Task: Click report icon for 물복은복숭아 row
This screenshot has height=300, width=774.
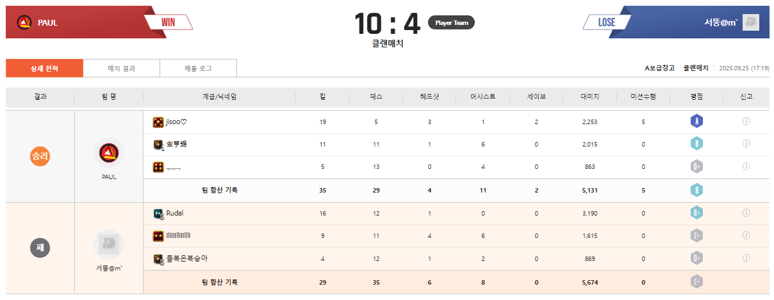Action: [x=746, y=258]
